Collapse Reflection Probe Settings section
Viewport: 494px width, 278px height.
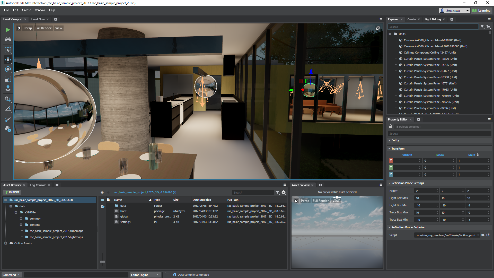tap(389, 183)
